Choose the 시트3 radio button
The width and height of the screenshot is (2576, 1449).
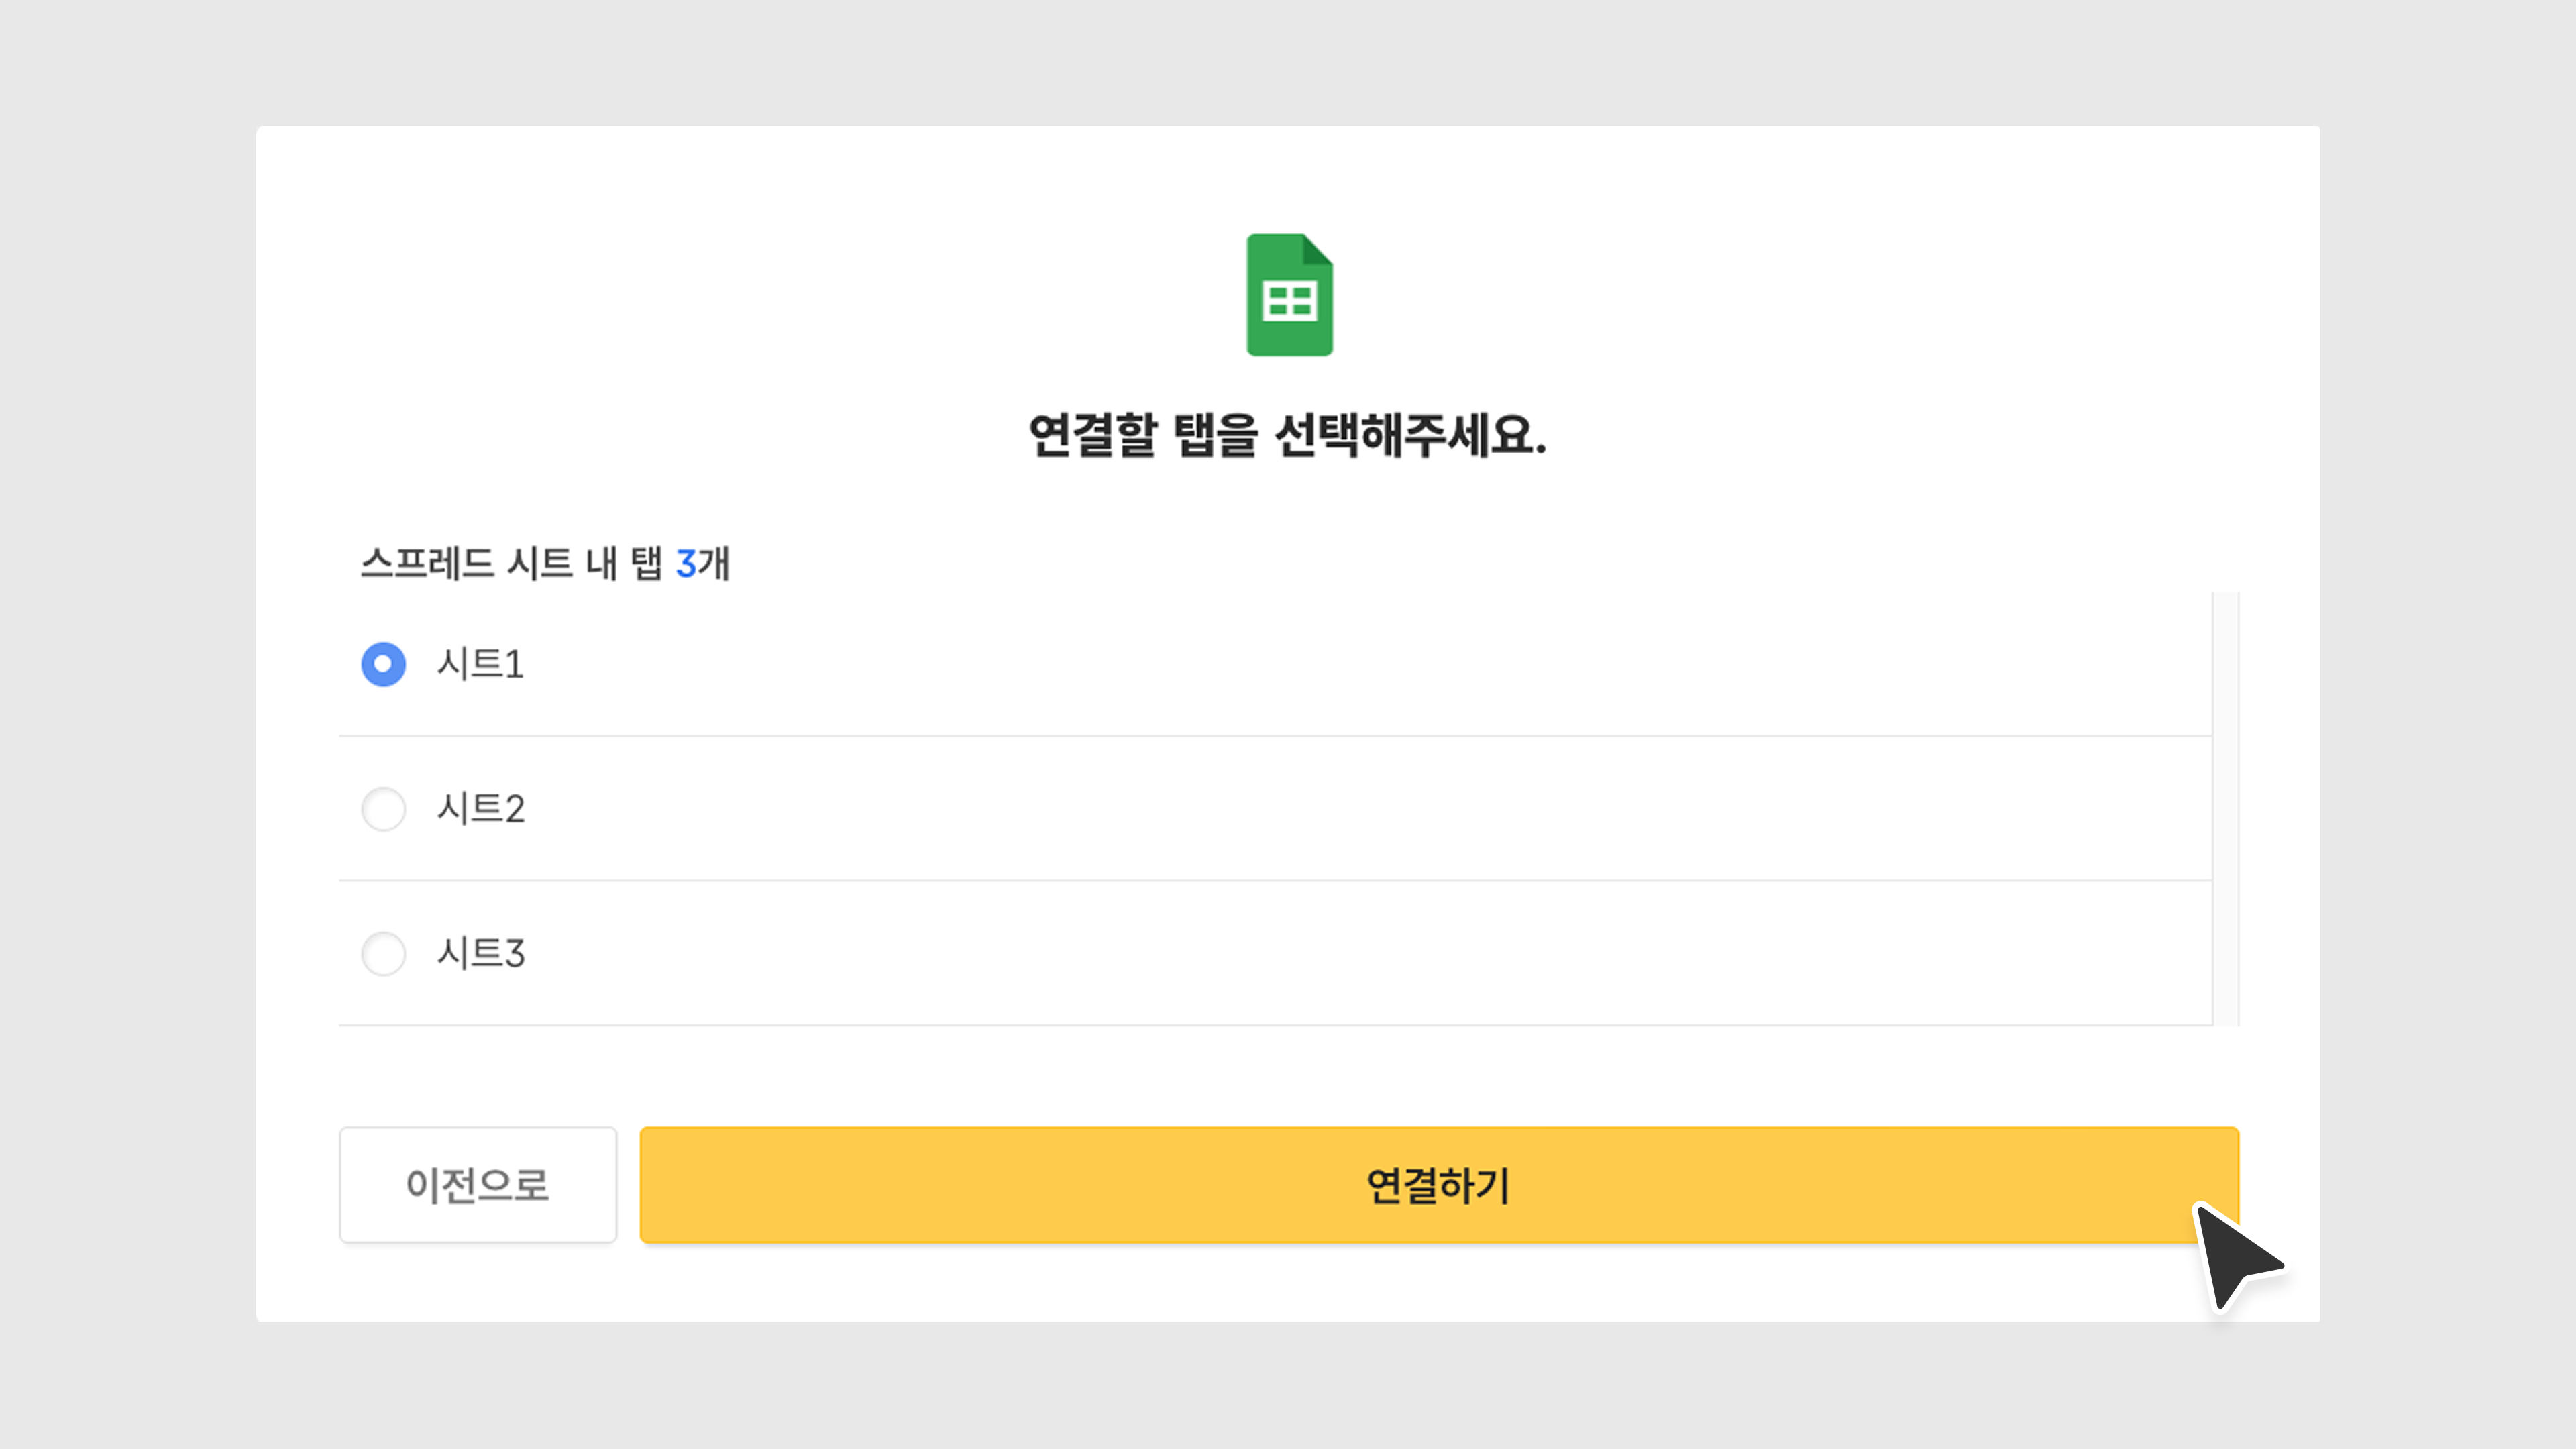(383, 953)
